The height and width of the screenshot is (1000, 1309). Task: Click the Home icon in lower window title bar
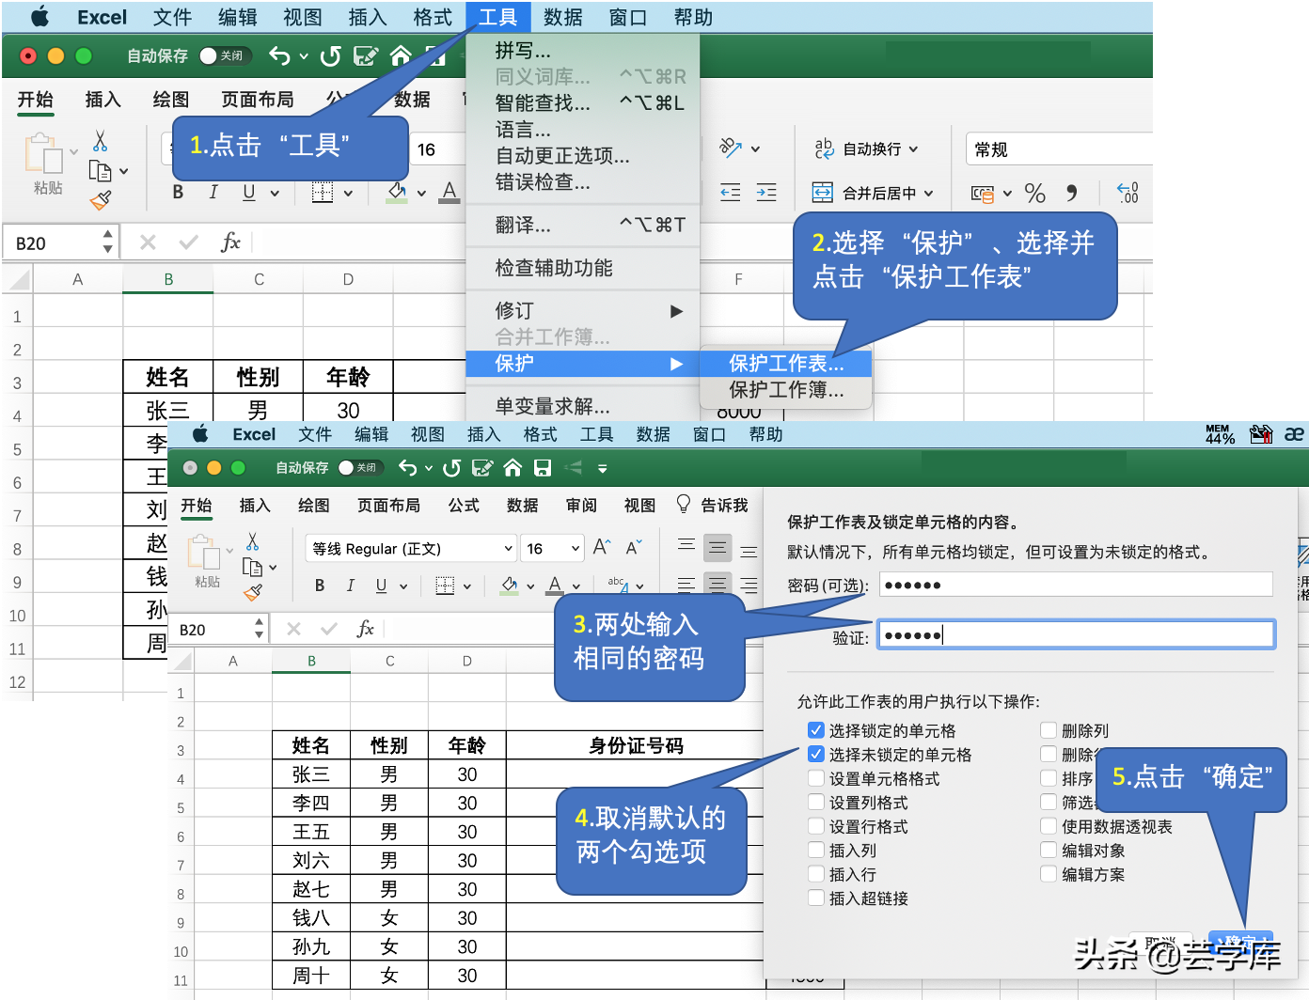pos(513,467)
